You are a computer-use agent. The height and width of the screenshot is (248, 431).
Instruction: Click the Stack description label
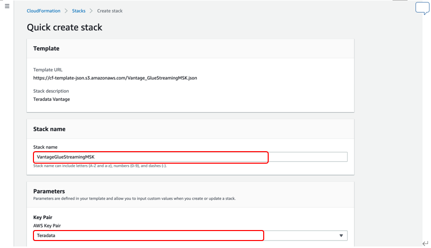tap(51, 91)
